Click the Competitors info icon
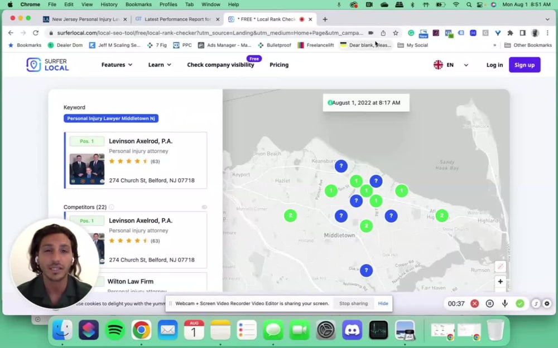The image size is (558, 348). (x=112, y=207)
